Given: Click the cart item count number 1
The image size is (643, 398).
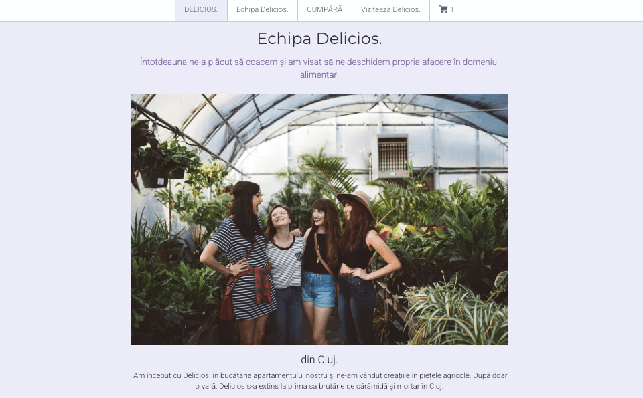Looking at the screenshot, I should coord(452,9).
